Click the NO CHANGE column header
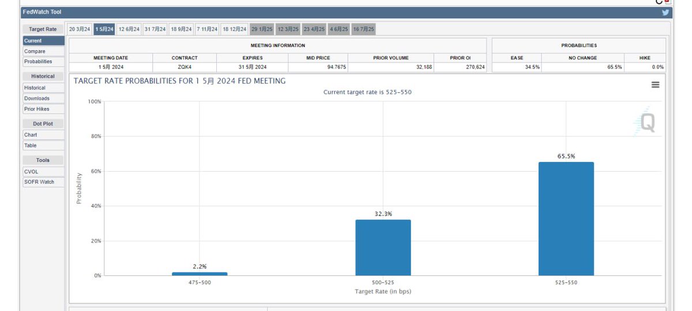 (x=584, y=58)
